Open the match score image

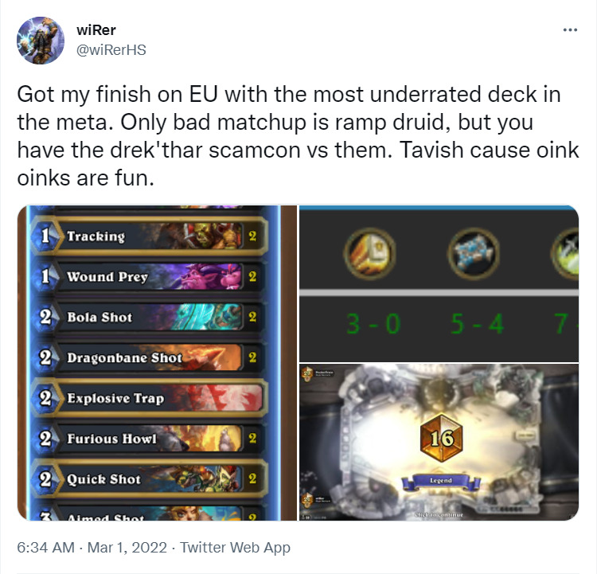(x=439, y=283)
